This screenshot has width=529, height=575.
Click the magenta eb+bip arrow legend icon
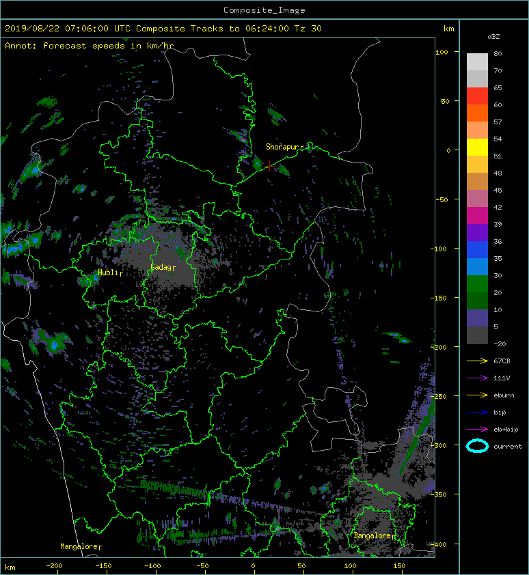click(477, 429)
